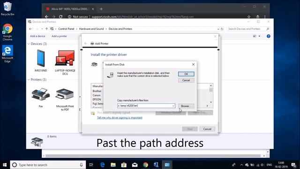Click the taskbar 'Type here to search' box
Image resolution: width=300 pixels, height=169 pixels.
tap(48, 165)
